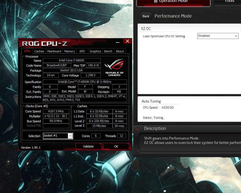241x193 pixels.
Task: Click the Stepping value 1
Action: [120, 87]
